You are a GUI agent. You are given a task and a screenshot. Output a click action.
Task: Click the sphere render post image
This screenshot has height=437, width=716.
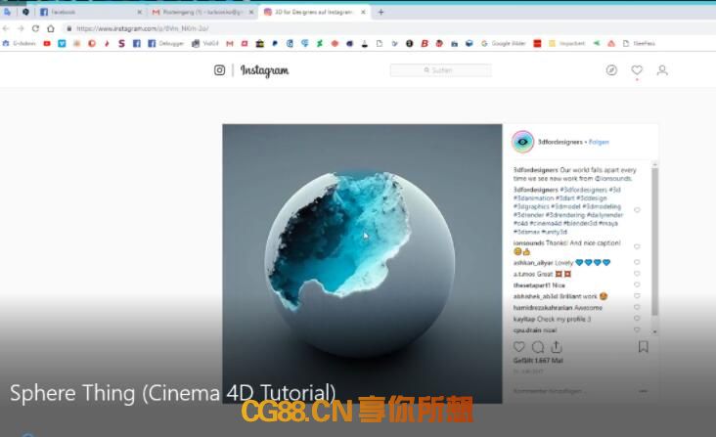(362, 264)
